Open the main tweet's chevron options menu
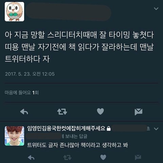The width and height of the screenshot is (163, 163). coord(156,8)
